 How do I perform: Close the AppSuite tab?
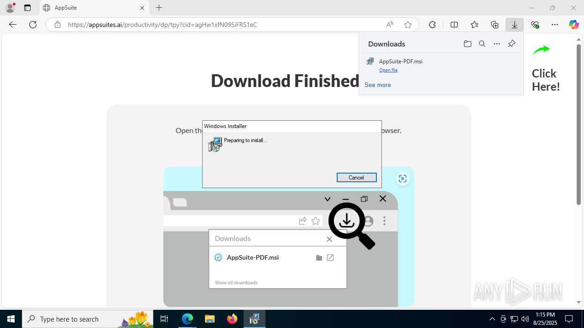tap(142, 8)
